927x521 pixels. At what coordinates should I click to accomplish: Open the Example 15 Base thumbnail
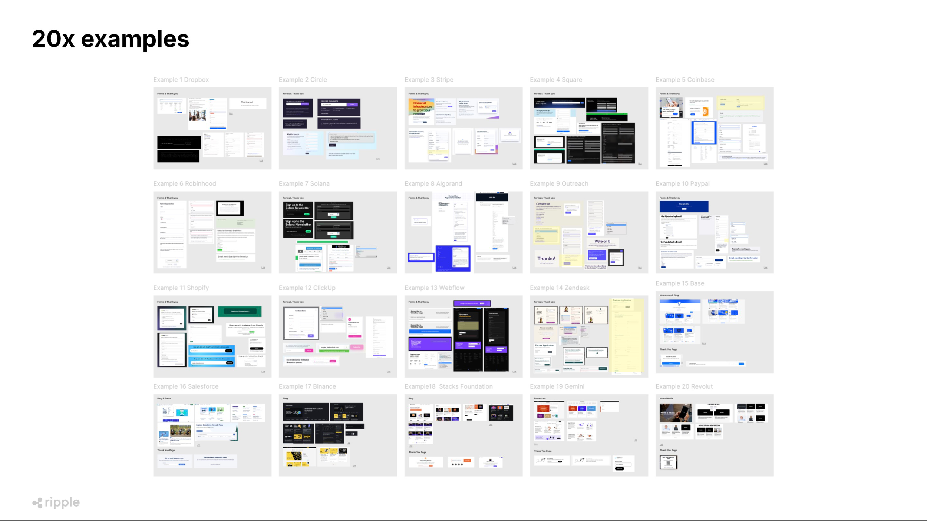click(x=714, y=332)
